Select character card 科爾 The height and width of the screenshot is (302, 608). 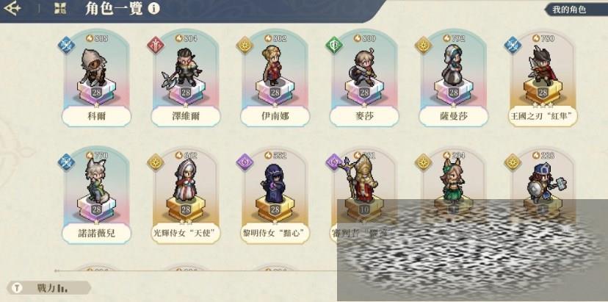coord(96,78)
